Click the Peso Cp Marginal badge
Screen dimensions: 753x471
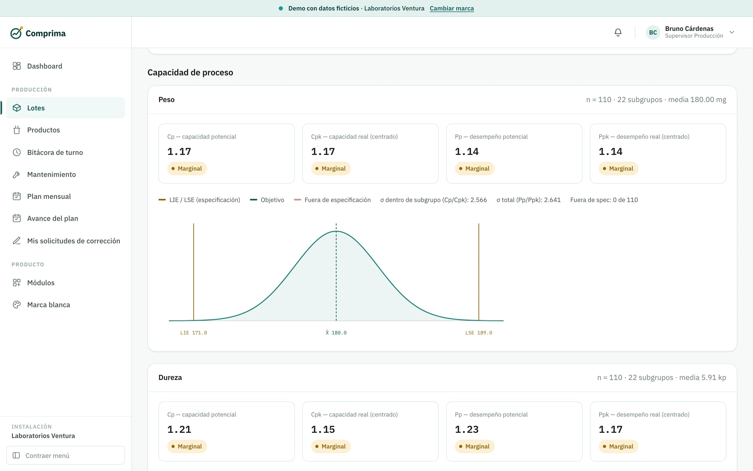tap(187, 169)
